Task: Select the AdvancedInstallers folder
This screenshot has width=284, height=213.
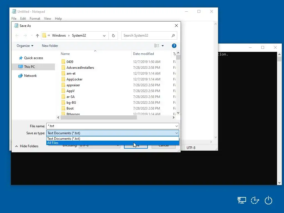Action: click(80, 68)
